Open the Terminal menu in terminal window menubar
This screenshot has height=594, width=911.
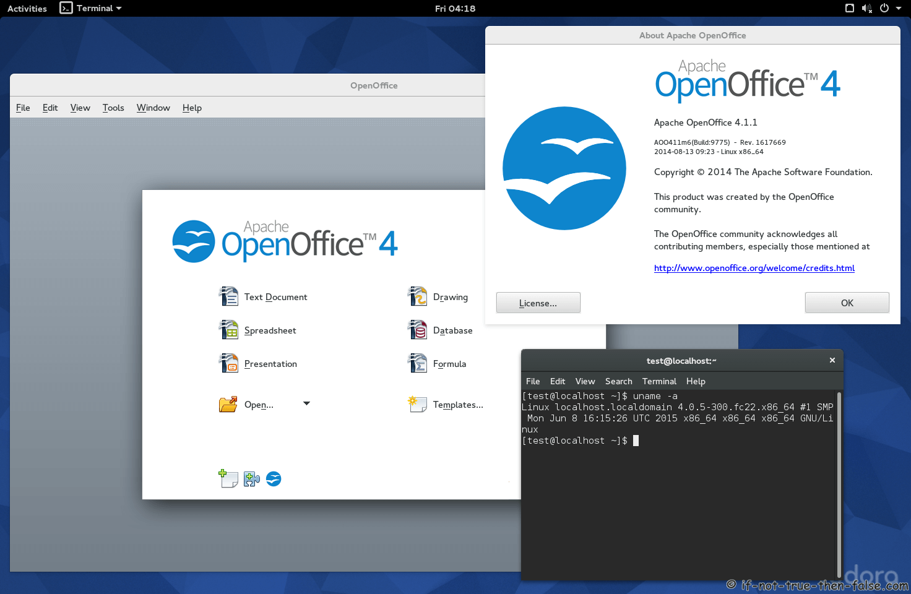[659, 381]
